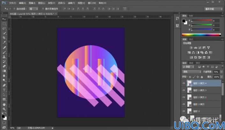
Task: Open the opacity value dropdown arrow
Action: click(221, 72)
